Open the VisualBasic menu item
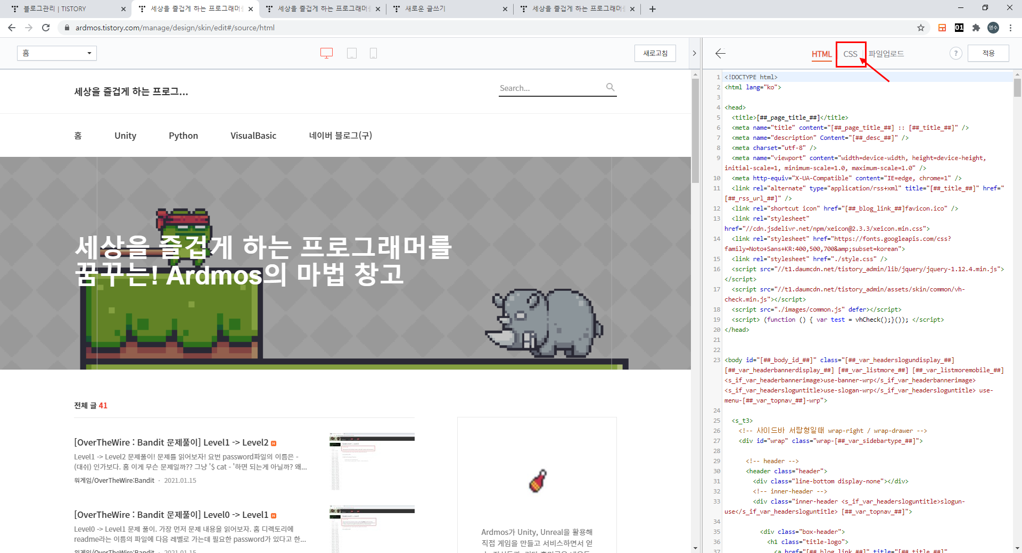This screenshot has height=553, width=1022. pyautogui.click(x=253, y=136)
